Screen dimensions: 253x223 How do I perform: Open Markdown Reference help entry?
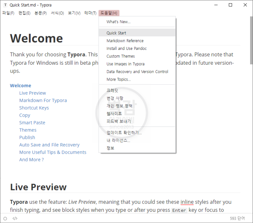click(x=137, y=41)
